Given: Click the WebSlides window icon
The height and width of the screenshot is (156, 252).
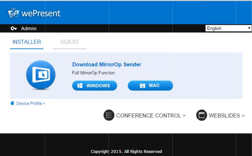Looking at the screenshot, I should [x=202, y=115].
